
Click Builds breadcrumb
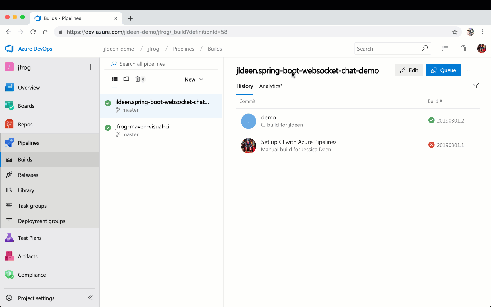215,49
